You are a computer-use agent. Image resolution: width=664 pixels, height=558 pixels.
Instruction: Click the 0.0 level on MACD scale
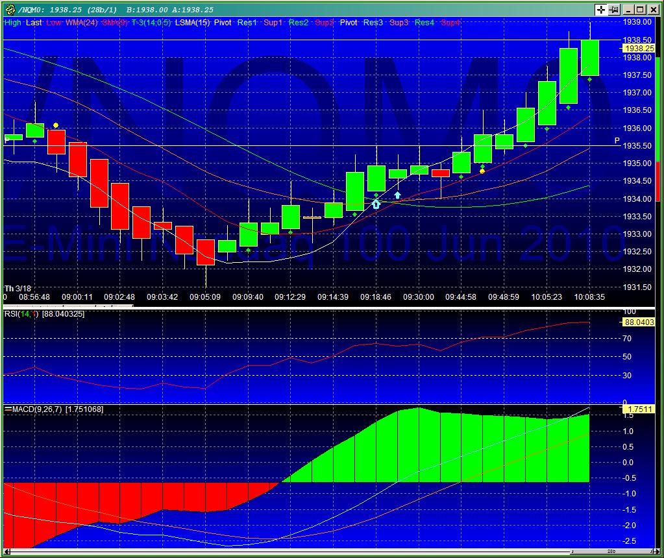tap(628, 463)
